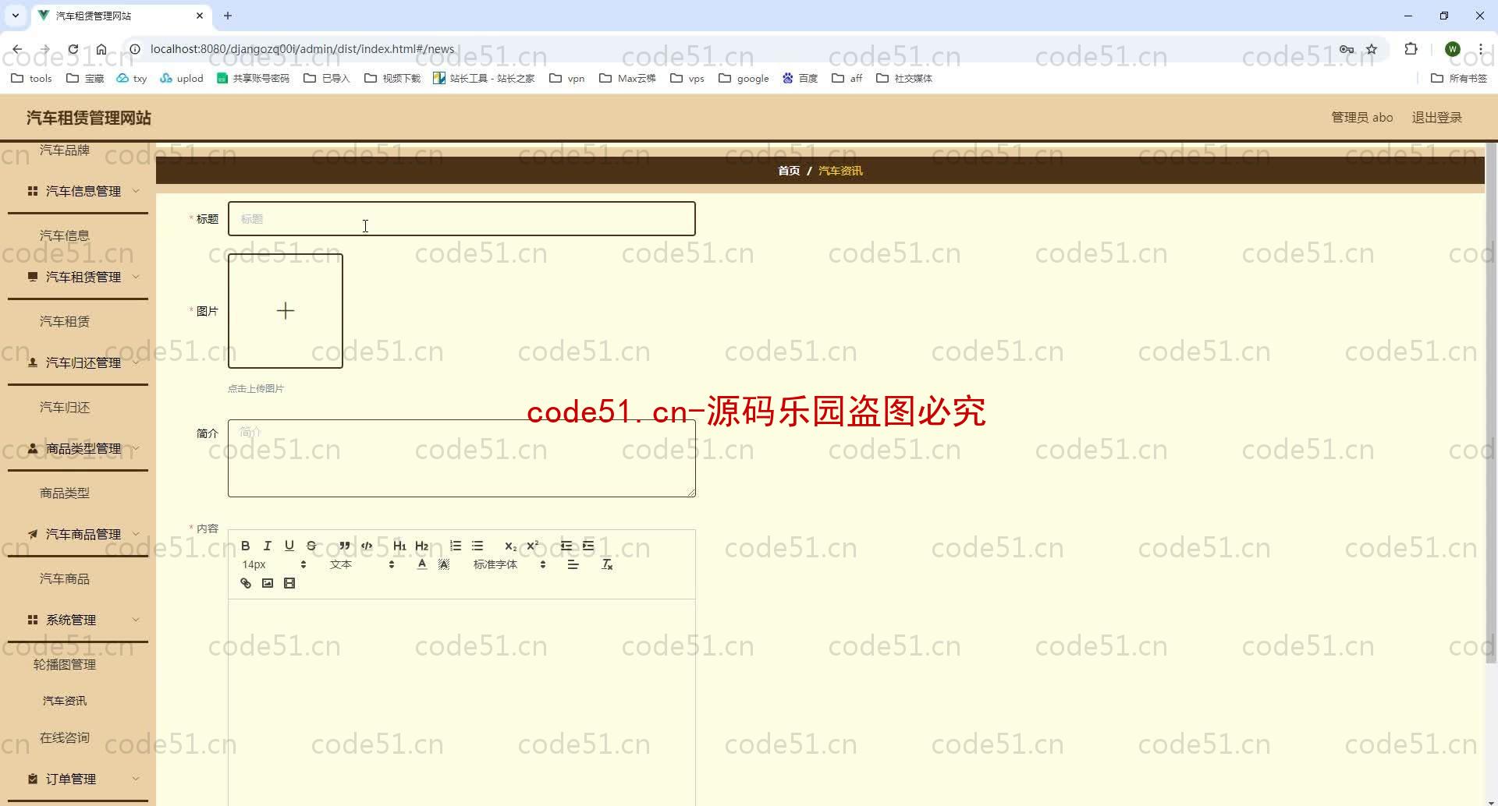This screenshot has width=1498, height=806.
Task: Click inside the 内容 editor body
Action: pyautogui.click(x=461, y=702)
